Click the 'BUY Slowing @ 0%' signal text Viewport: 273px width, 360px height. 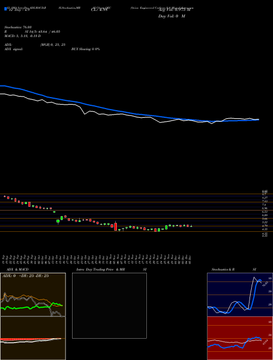pos(86,49)
